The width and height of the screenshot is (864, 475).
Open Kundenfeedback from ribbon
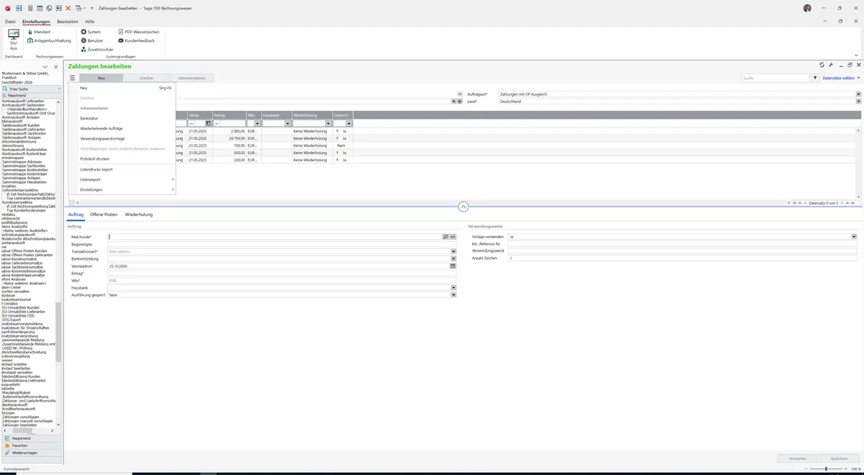tap(136, 40)
